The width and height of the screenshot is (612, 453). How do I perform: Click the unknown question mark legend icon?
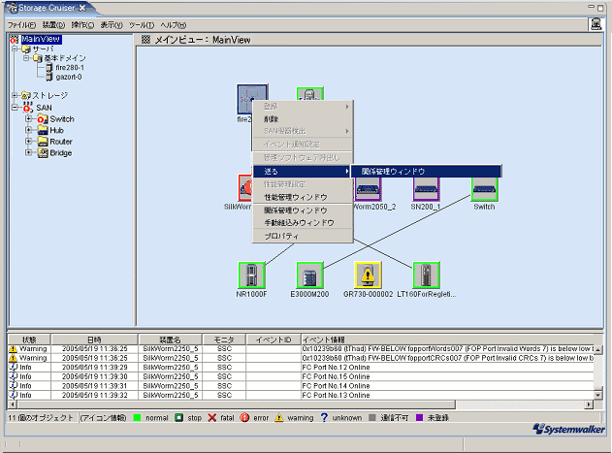tap(324, 418)
